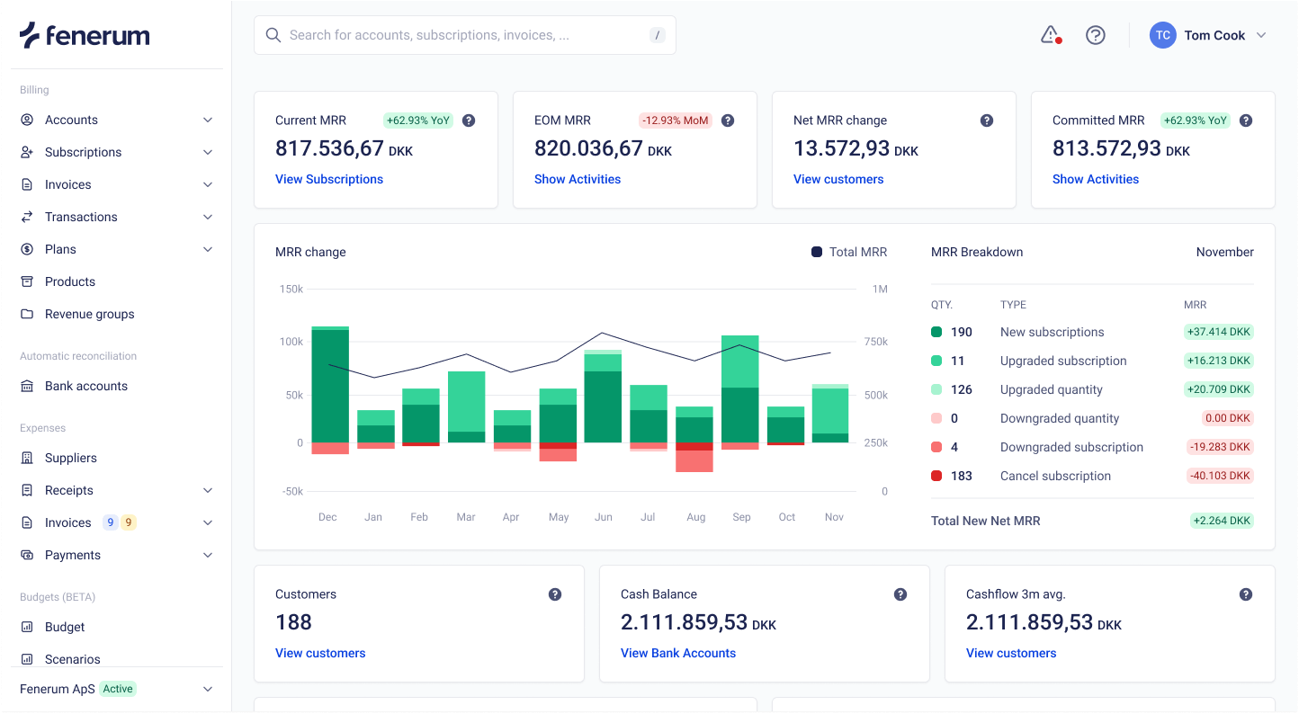Click the Total MRR legend swatch
Viewport: 1299px width, 714px height.
click(817, 252)
